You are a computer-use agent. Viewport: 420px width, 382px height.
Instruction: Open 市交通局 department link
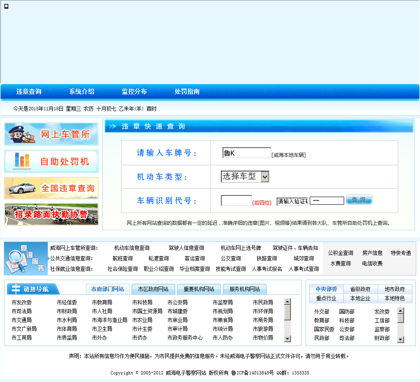21,320
